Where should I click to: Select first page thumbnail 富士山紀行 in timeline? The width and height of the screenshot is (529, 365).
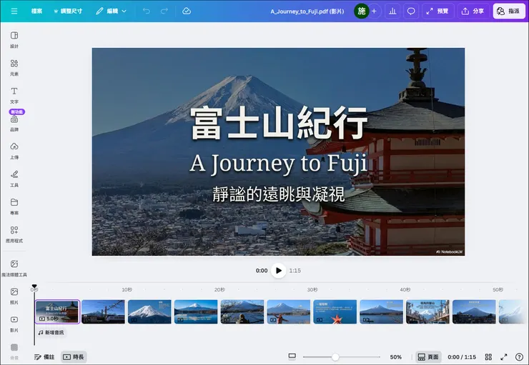57,311
